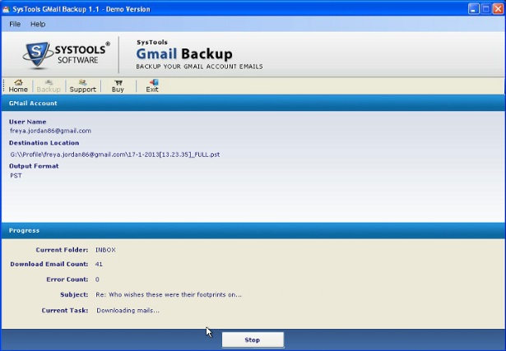Image resolution: width=506 pixels, height=351 pixels.
Task: Select the username freya.jordan86@gmail.com text
Action: click(x=50, y=131)
